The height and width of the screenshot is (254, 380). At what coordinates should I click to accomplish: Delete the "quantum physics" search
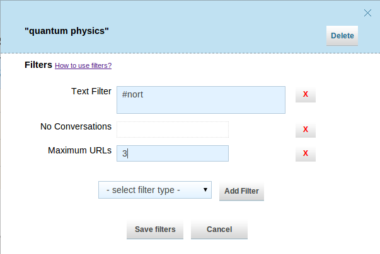point(342,36)
